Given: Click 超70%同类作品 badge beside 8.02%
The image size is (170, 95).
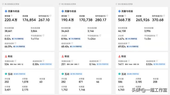Looking at the screenshot, I should pos(18,39).
